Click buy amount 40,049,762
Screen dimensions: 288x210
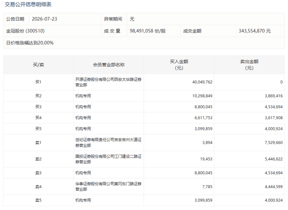202,82
